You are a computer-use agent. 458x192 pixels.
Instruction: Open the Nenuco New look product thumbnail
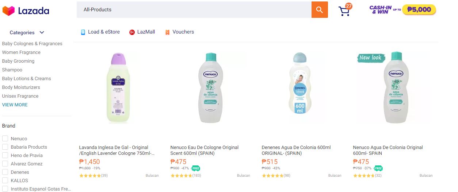pyautogui.click(x=394, y=88)
